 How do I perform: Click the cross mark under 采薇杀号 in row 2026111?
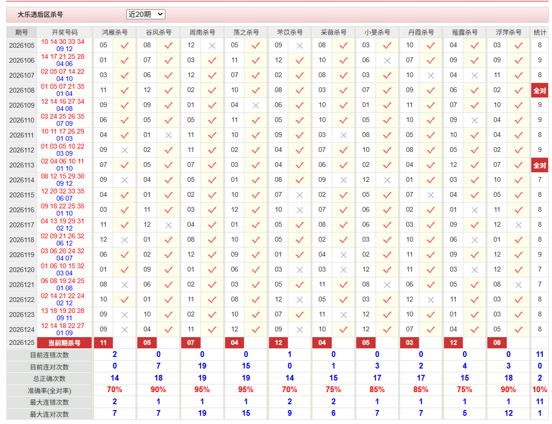coord(343,135)
